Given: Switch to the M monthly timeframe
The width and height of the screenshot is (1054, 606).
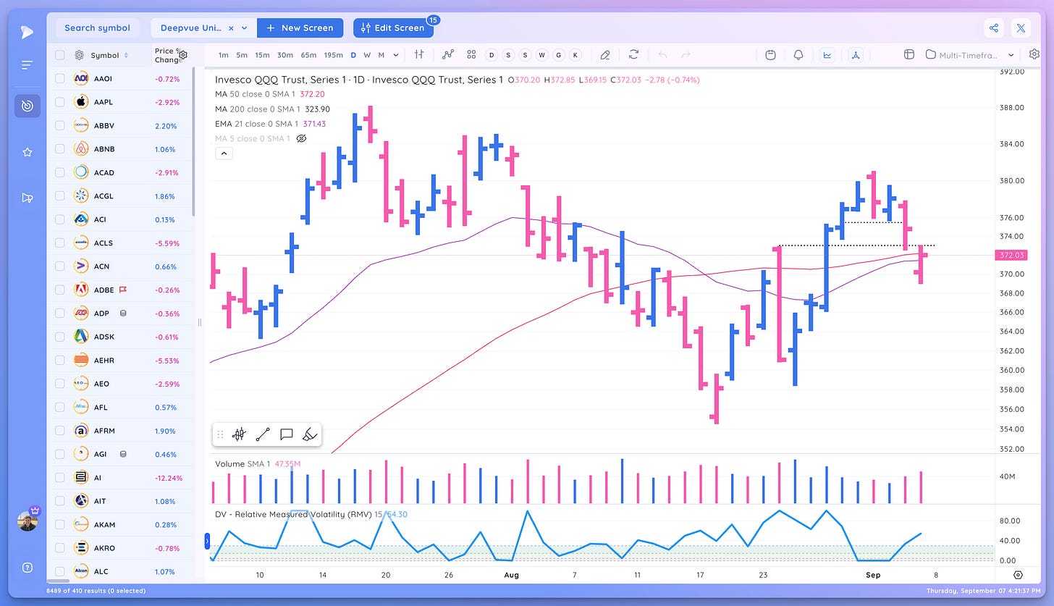Looking at the screenshot, I should [x=381, y=55].
